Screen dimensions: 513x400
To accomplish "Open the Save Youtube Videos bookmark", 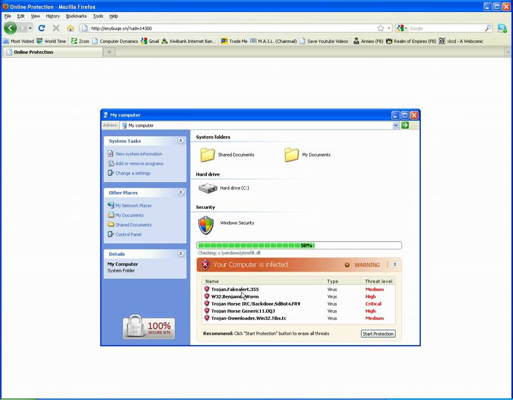I will pyautogui.click(x=324, y=41).
